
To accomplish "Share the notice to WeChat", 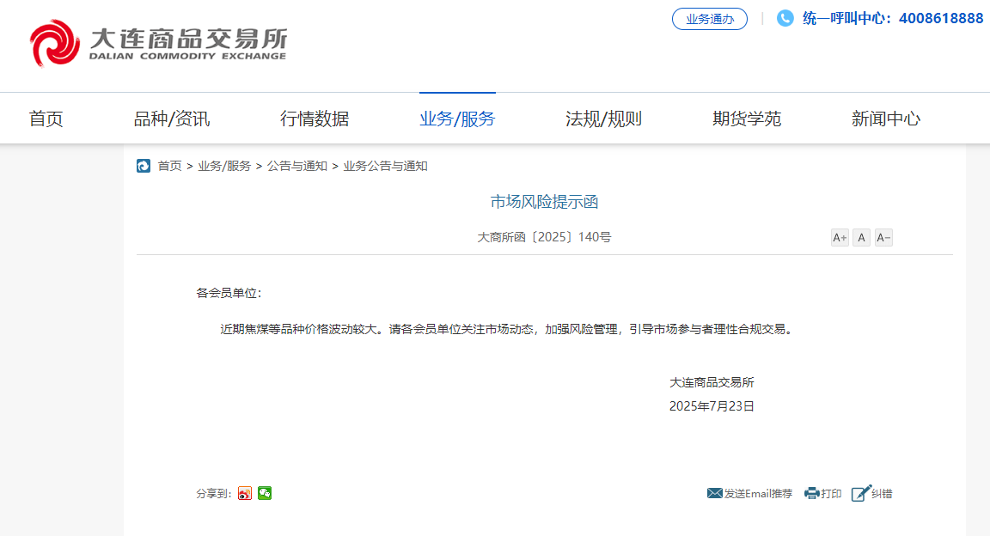I will (265, 493).
